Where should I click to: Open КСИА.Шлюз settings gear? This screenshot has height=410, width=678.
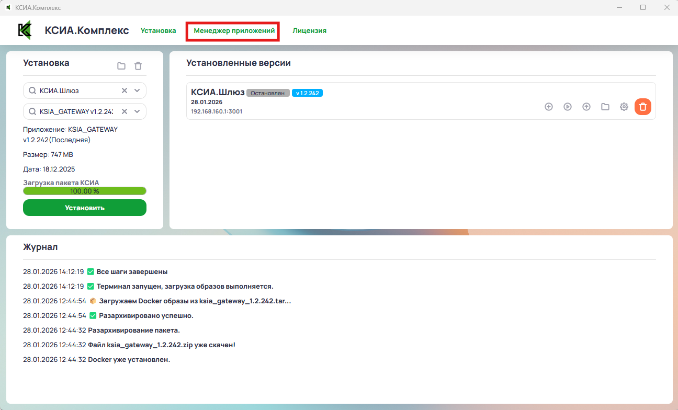tap(624, 107)
